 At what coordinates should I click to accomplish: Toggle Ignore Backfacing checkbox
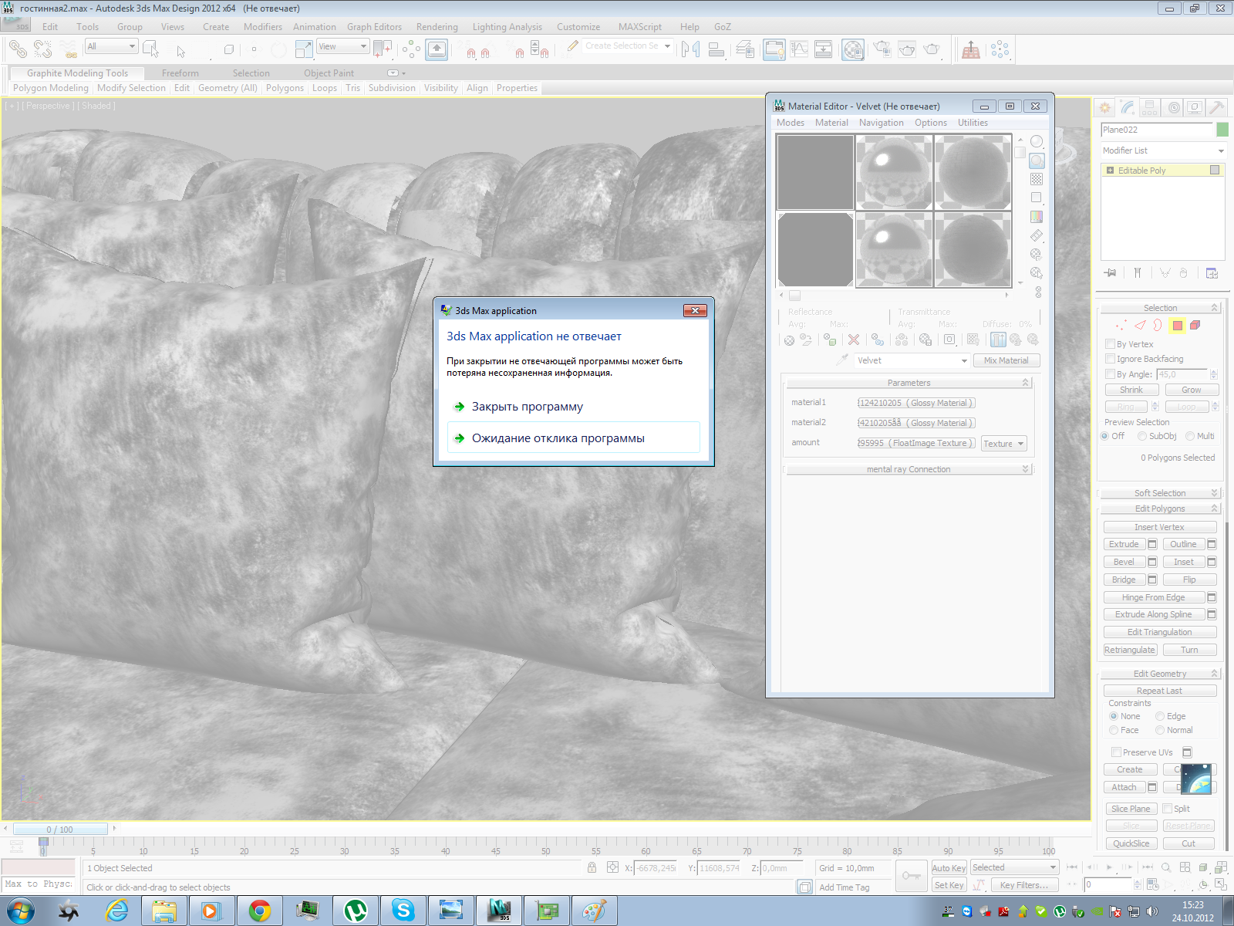point(1111,359)
